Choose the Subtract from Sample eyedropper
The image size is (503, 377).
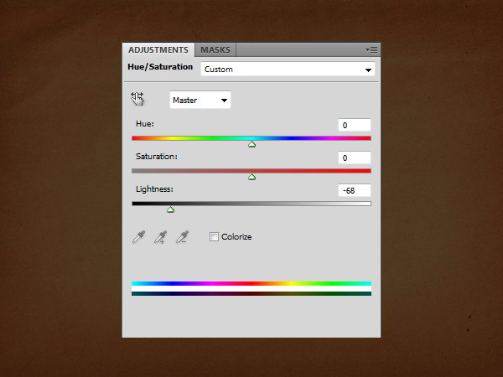pyautogui.click(x=182, y=237)
